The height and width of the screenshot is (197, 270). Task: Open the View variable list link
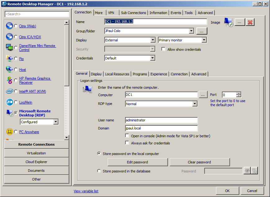(86, 191)
